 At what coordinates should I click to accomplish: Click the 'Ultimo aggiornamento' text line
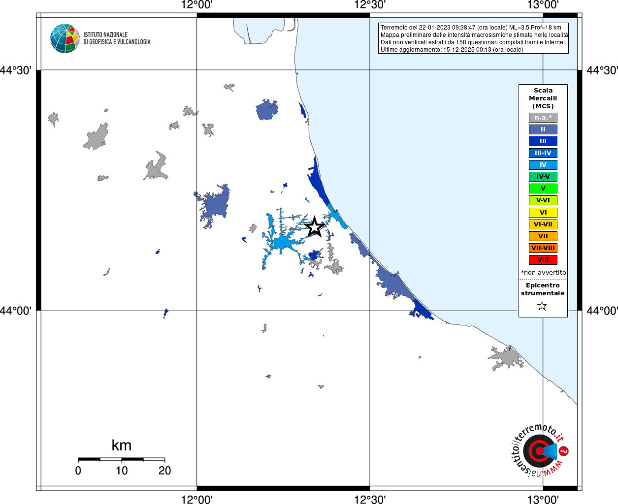[452, 50]
